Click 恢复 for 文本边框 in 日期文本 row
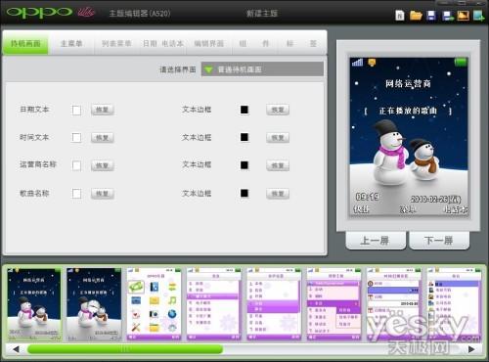 [x=278, y=110]
